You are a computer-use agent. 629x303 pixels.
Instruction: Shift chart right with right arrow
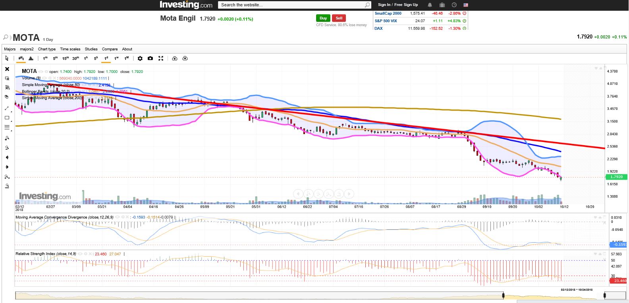point(7,167)
